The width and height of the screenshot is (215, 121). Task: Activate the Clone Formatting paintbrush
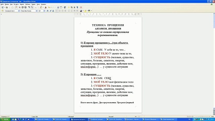46,7
